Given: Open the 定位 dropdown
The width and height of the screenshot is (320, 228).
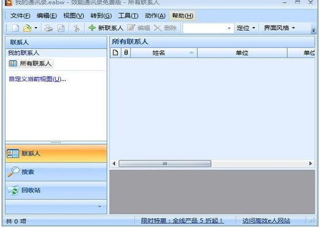Looking at the screenshot, I should (246, 28).
